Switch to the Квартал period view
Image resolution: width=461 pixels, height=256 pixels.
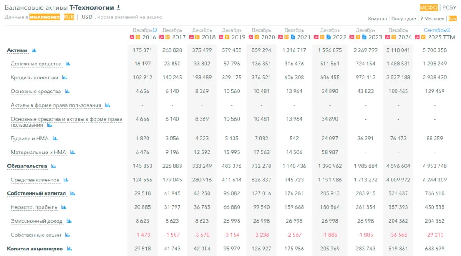(377, 19)
